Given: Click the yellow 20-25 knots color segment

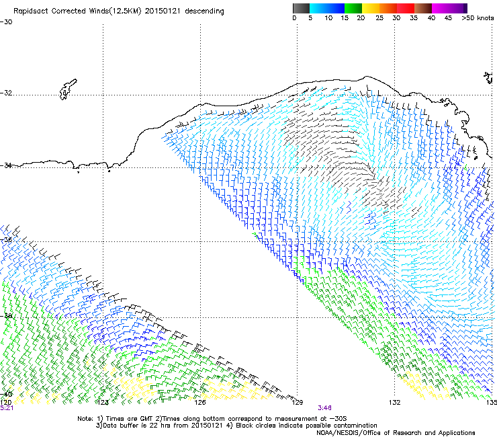Looking at the screenshot, I should (x=371, y=8).
